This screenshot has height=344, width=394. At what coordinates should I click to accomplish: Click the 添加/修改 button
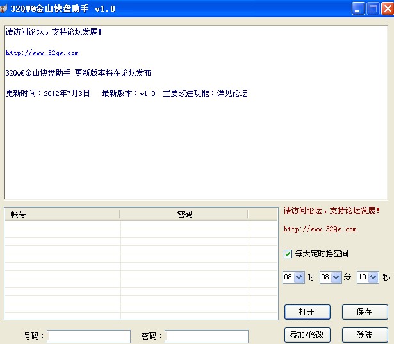(308, 334)
